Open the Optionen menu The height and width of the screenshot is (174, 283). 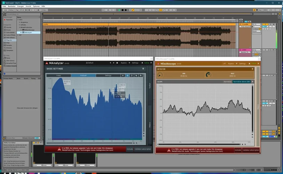pos(36,6)
